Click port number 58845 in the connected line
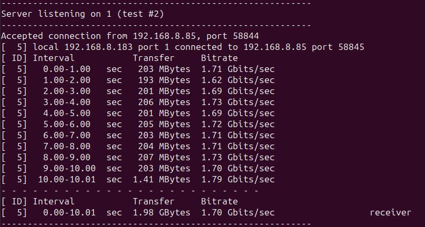The width and height of the screenshot is (425, 227). (345, 47)
